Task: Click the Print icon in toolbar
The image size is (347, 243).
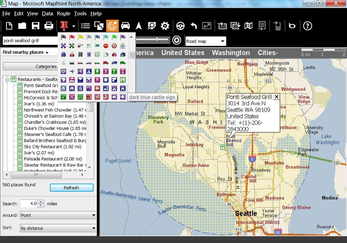Action: [49, 26]
